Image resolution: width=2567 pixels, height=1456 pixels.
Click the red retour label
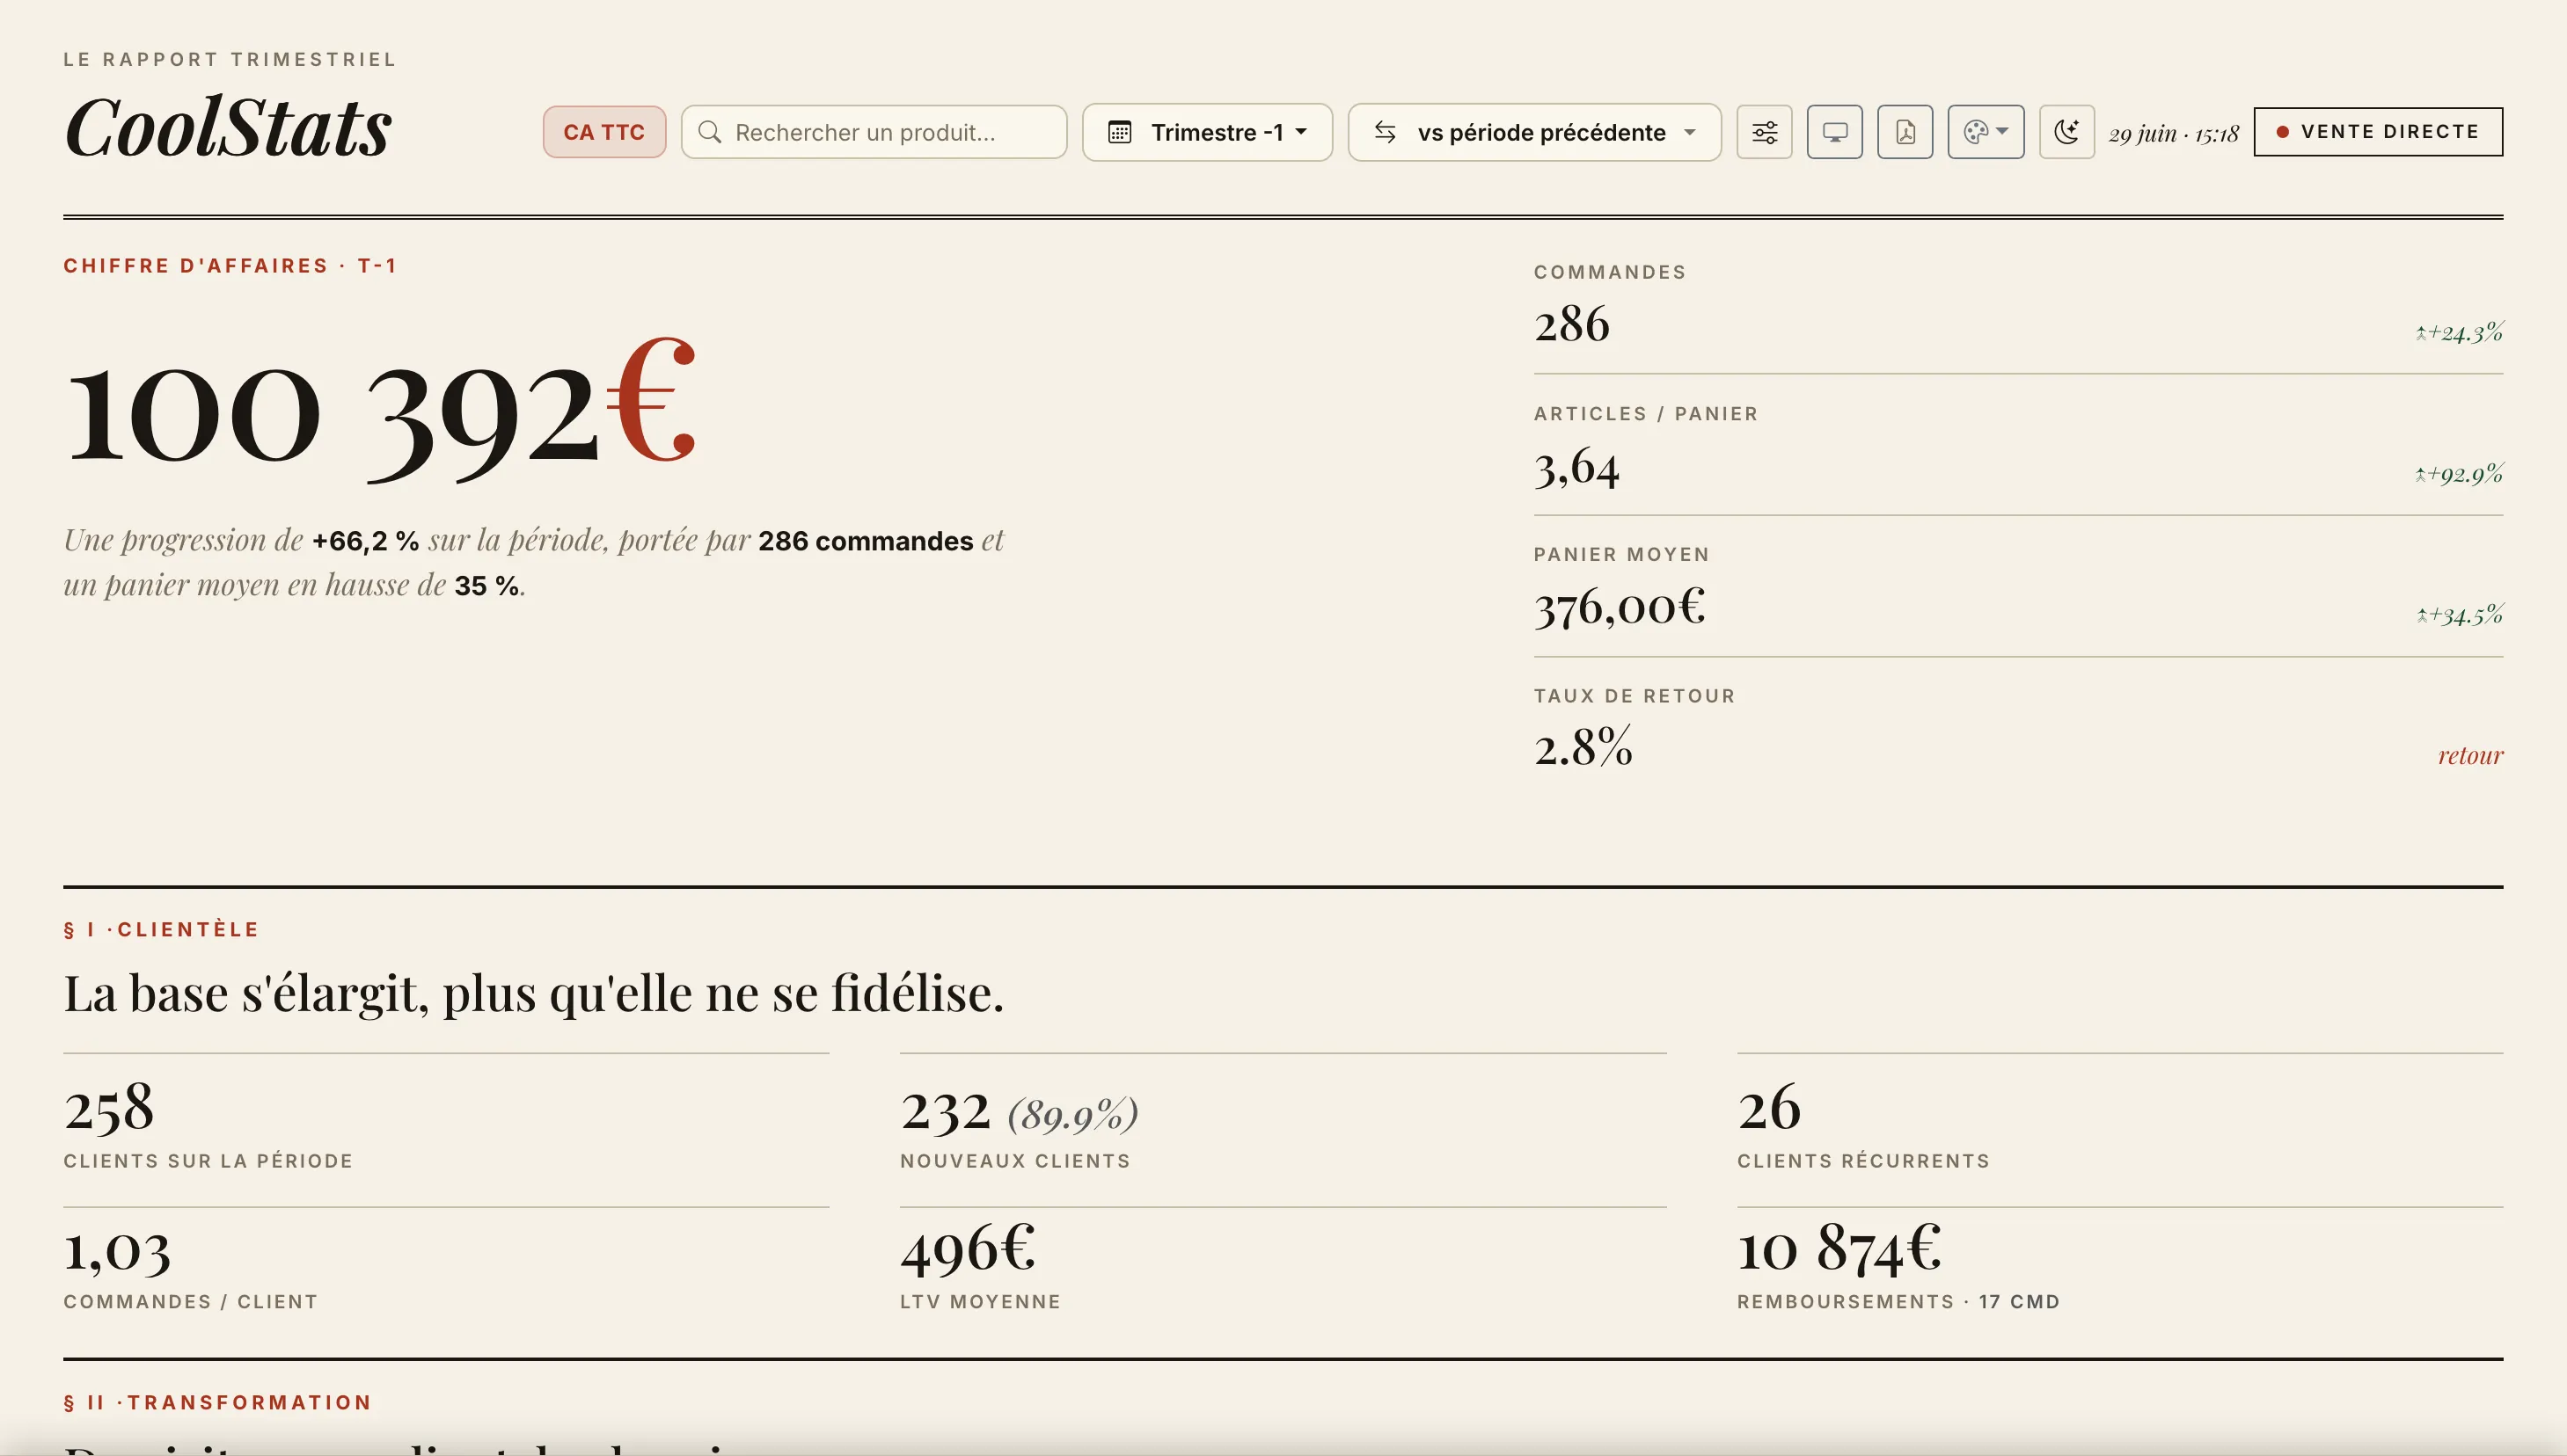[x=2470, y=755]
